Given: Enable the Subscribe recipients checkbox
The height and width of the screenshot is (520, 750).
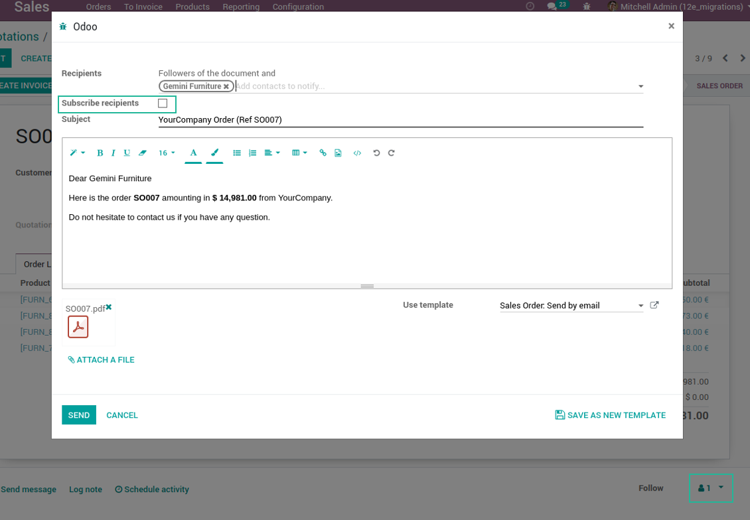Looking at the screenshot, I should [x=163, y=103].
